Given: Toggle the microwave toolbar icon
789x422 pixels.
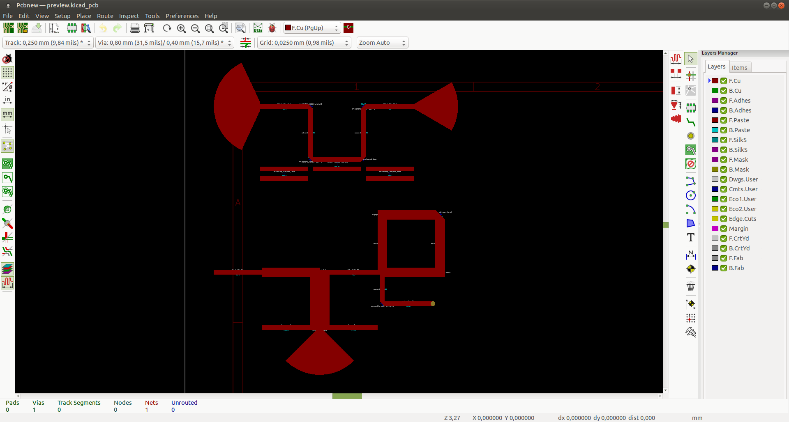Looking at the screenshot, I should (7, 283).
